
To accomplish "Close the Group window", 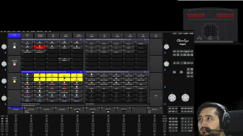I will coord(84,40).
